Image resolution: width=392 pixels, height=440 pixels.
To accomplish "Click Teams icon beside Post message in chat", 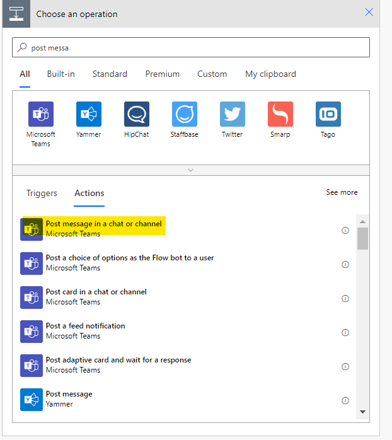I will [32, 229].
